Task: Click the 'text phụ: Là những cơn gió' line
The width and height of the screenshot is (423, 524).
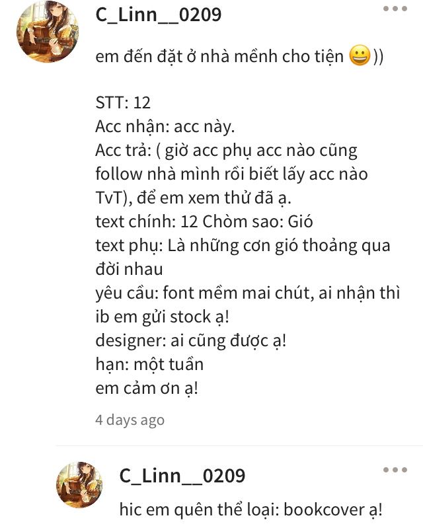Action: click(x=243, y=246)
